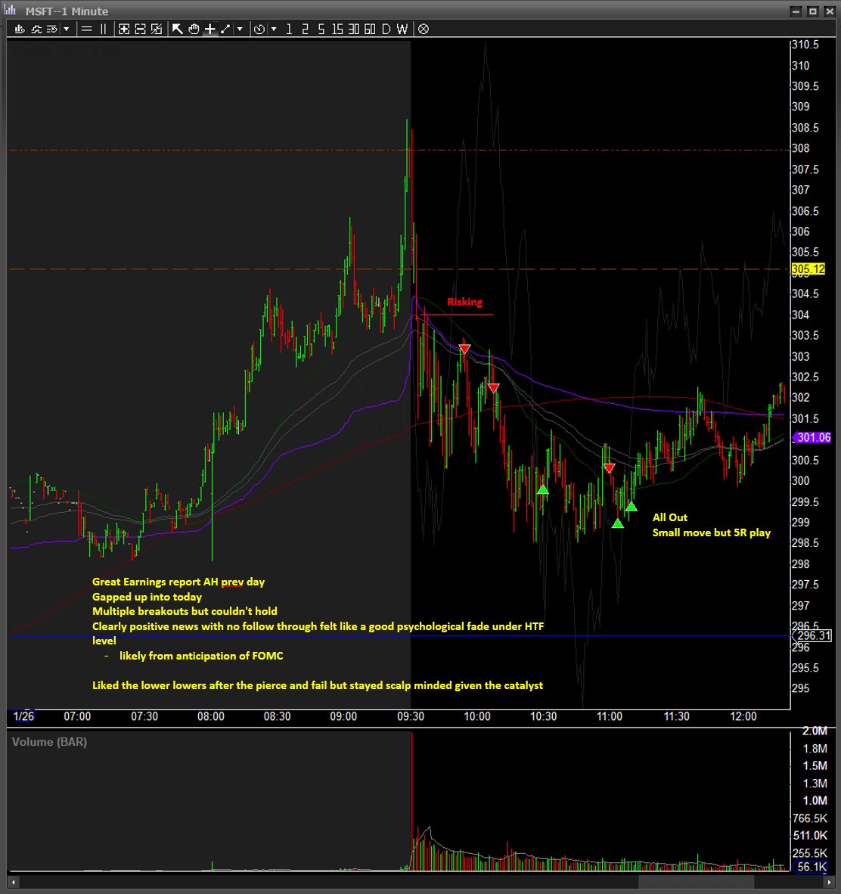Click the zoom out icon
841x894 pixels.
[140, 29]
